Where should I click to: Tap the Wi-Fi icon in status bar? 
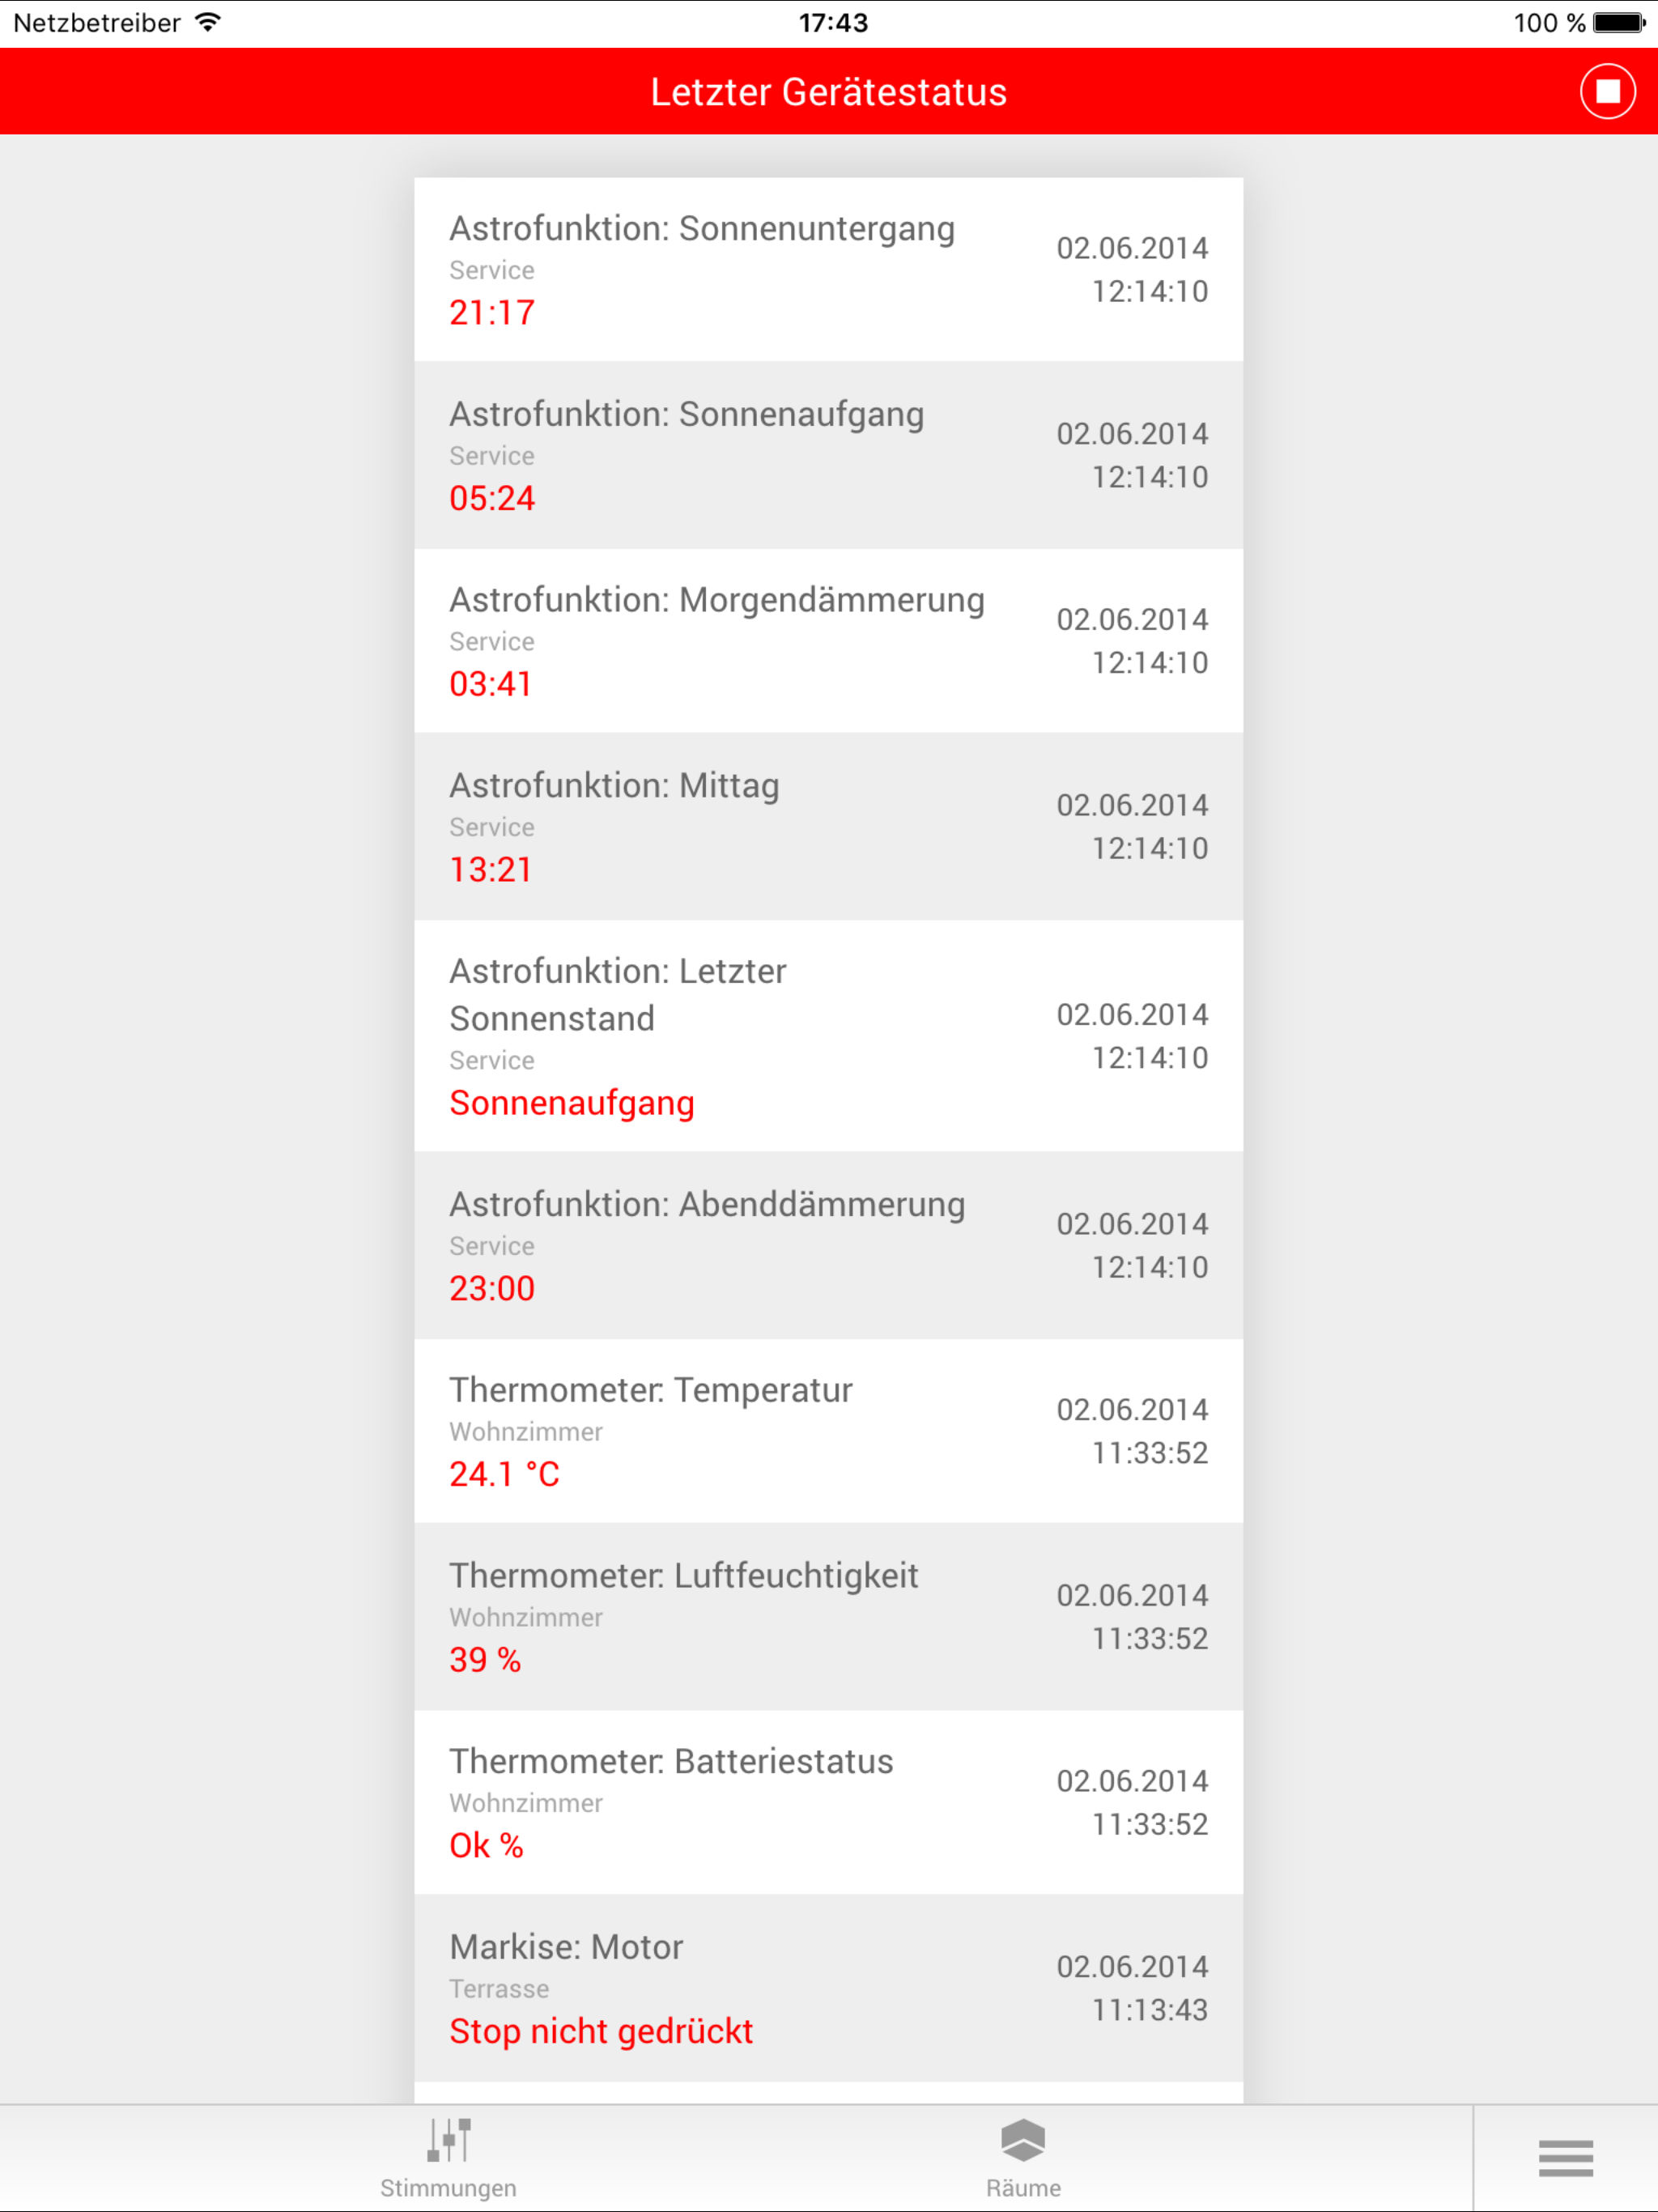[x=208, y=22]
